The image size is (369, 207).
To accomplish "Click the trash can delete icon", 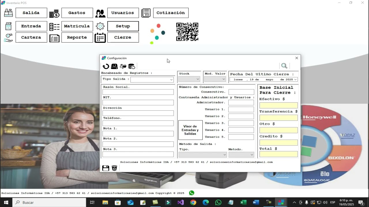I will click(x=114, y=168).
